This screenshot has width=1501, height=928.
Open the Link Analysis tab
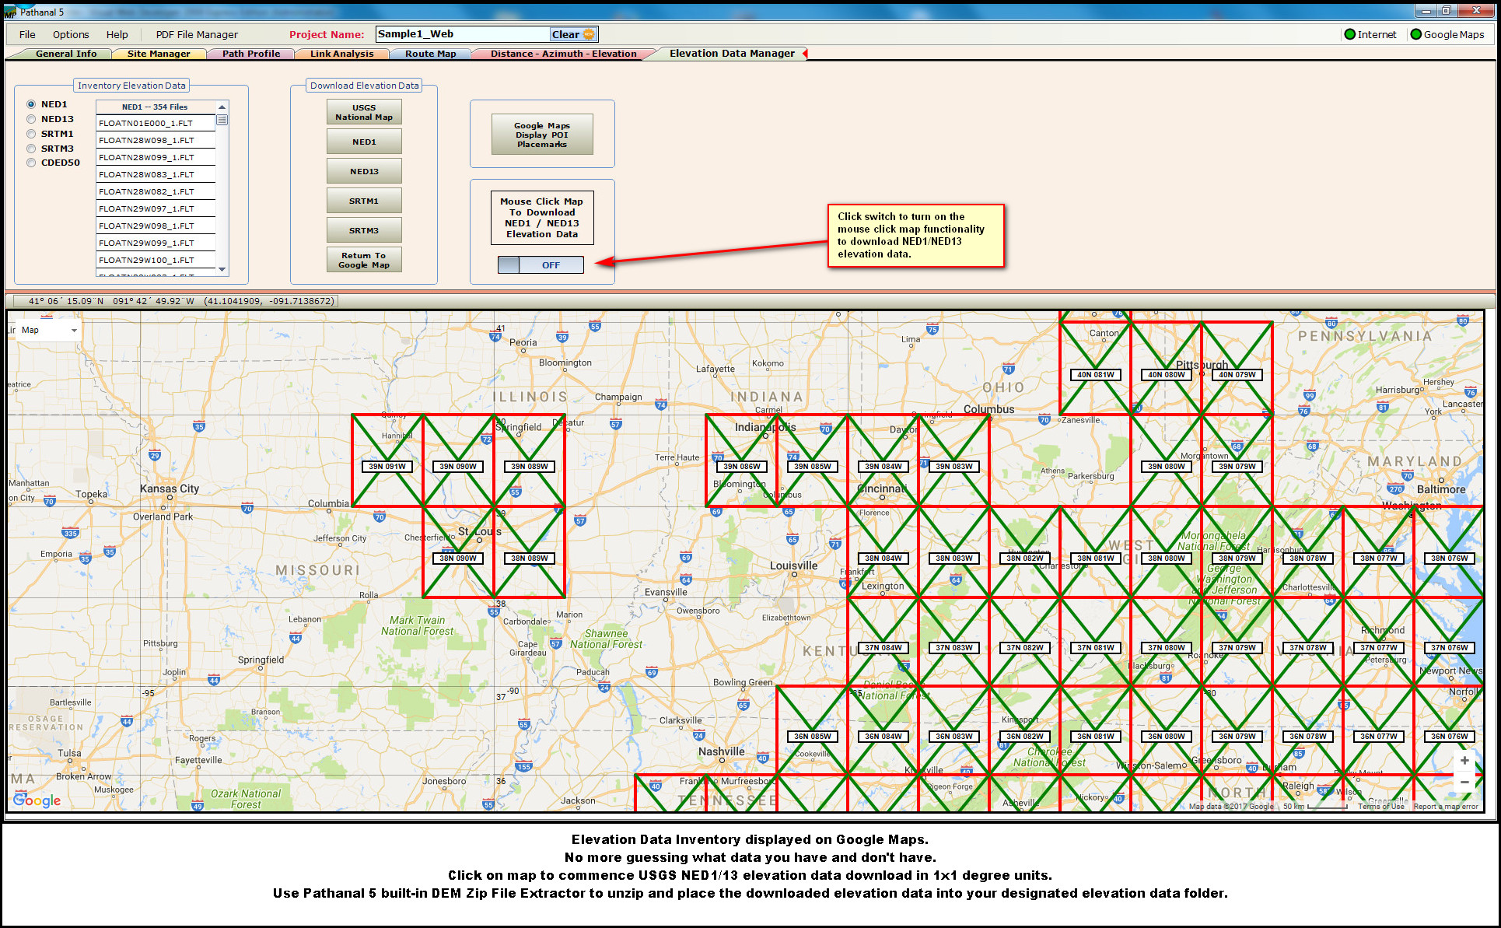(341, 54)
